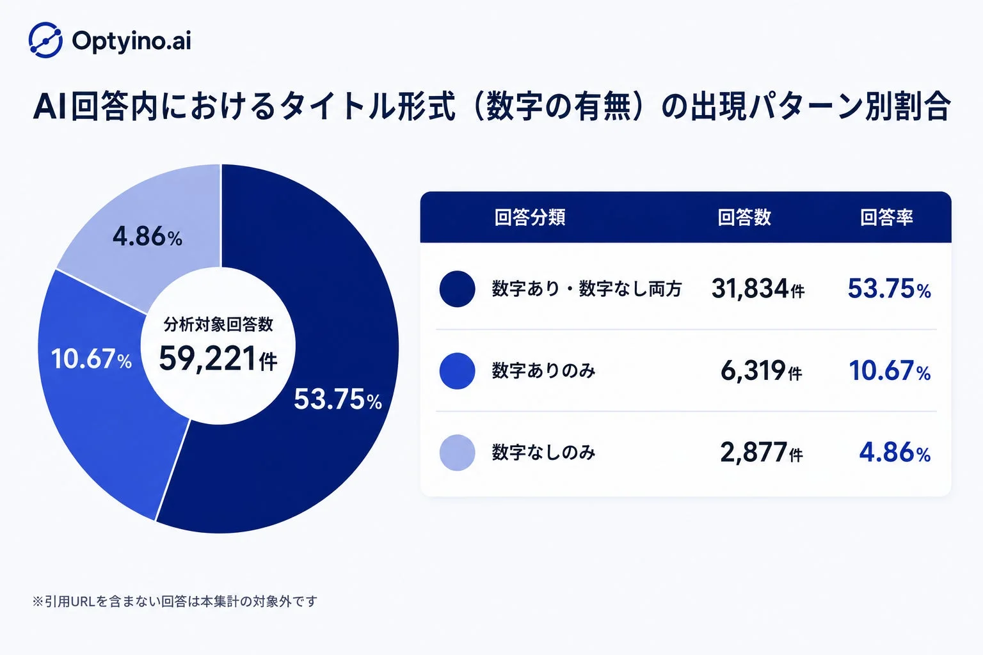Click the 4.86% rate in the table
The width and height of the screenshot is (983, 655).
point(895,453)
